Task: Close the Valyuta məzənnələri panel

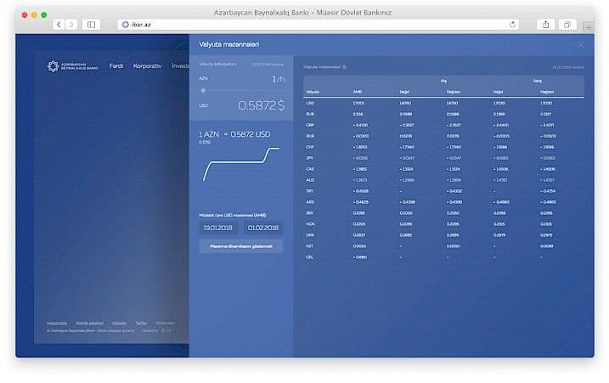Action: pyautogui.click(x=581, y=45)
